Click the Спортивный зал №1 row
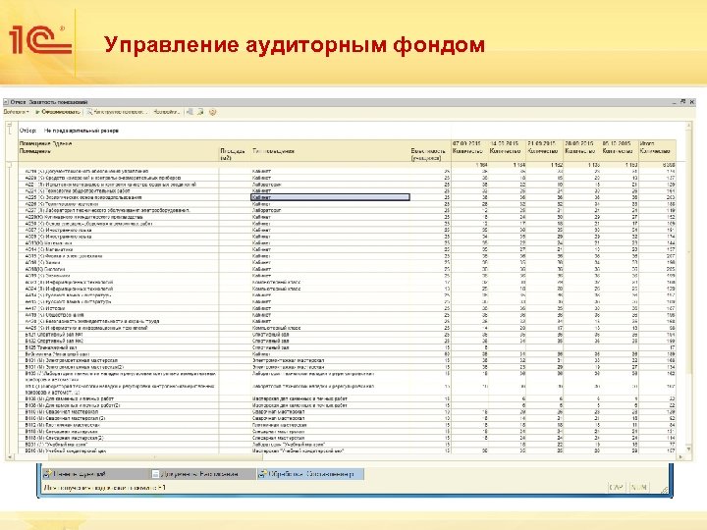Screen dimensions: 707x530 348,335
